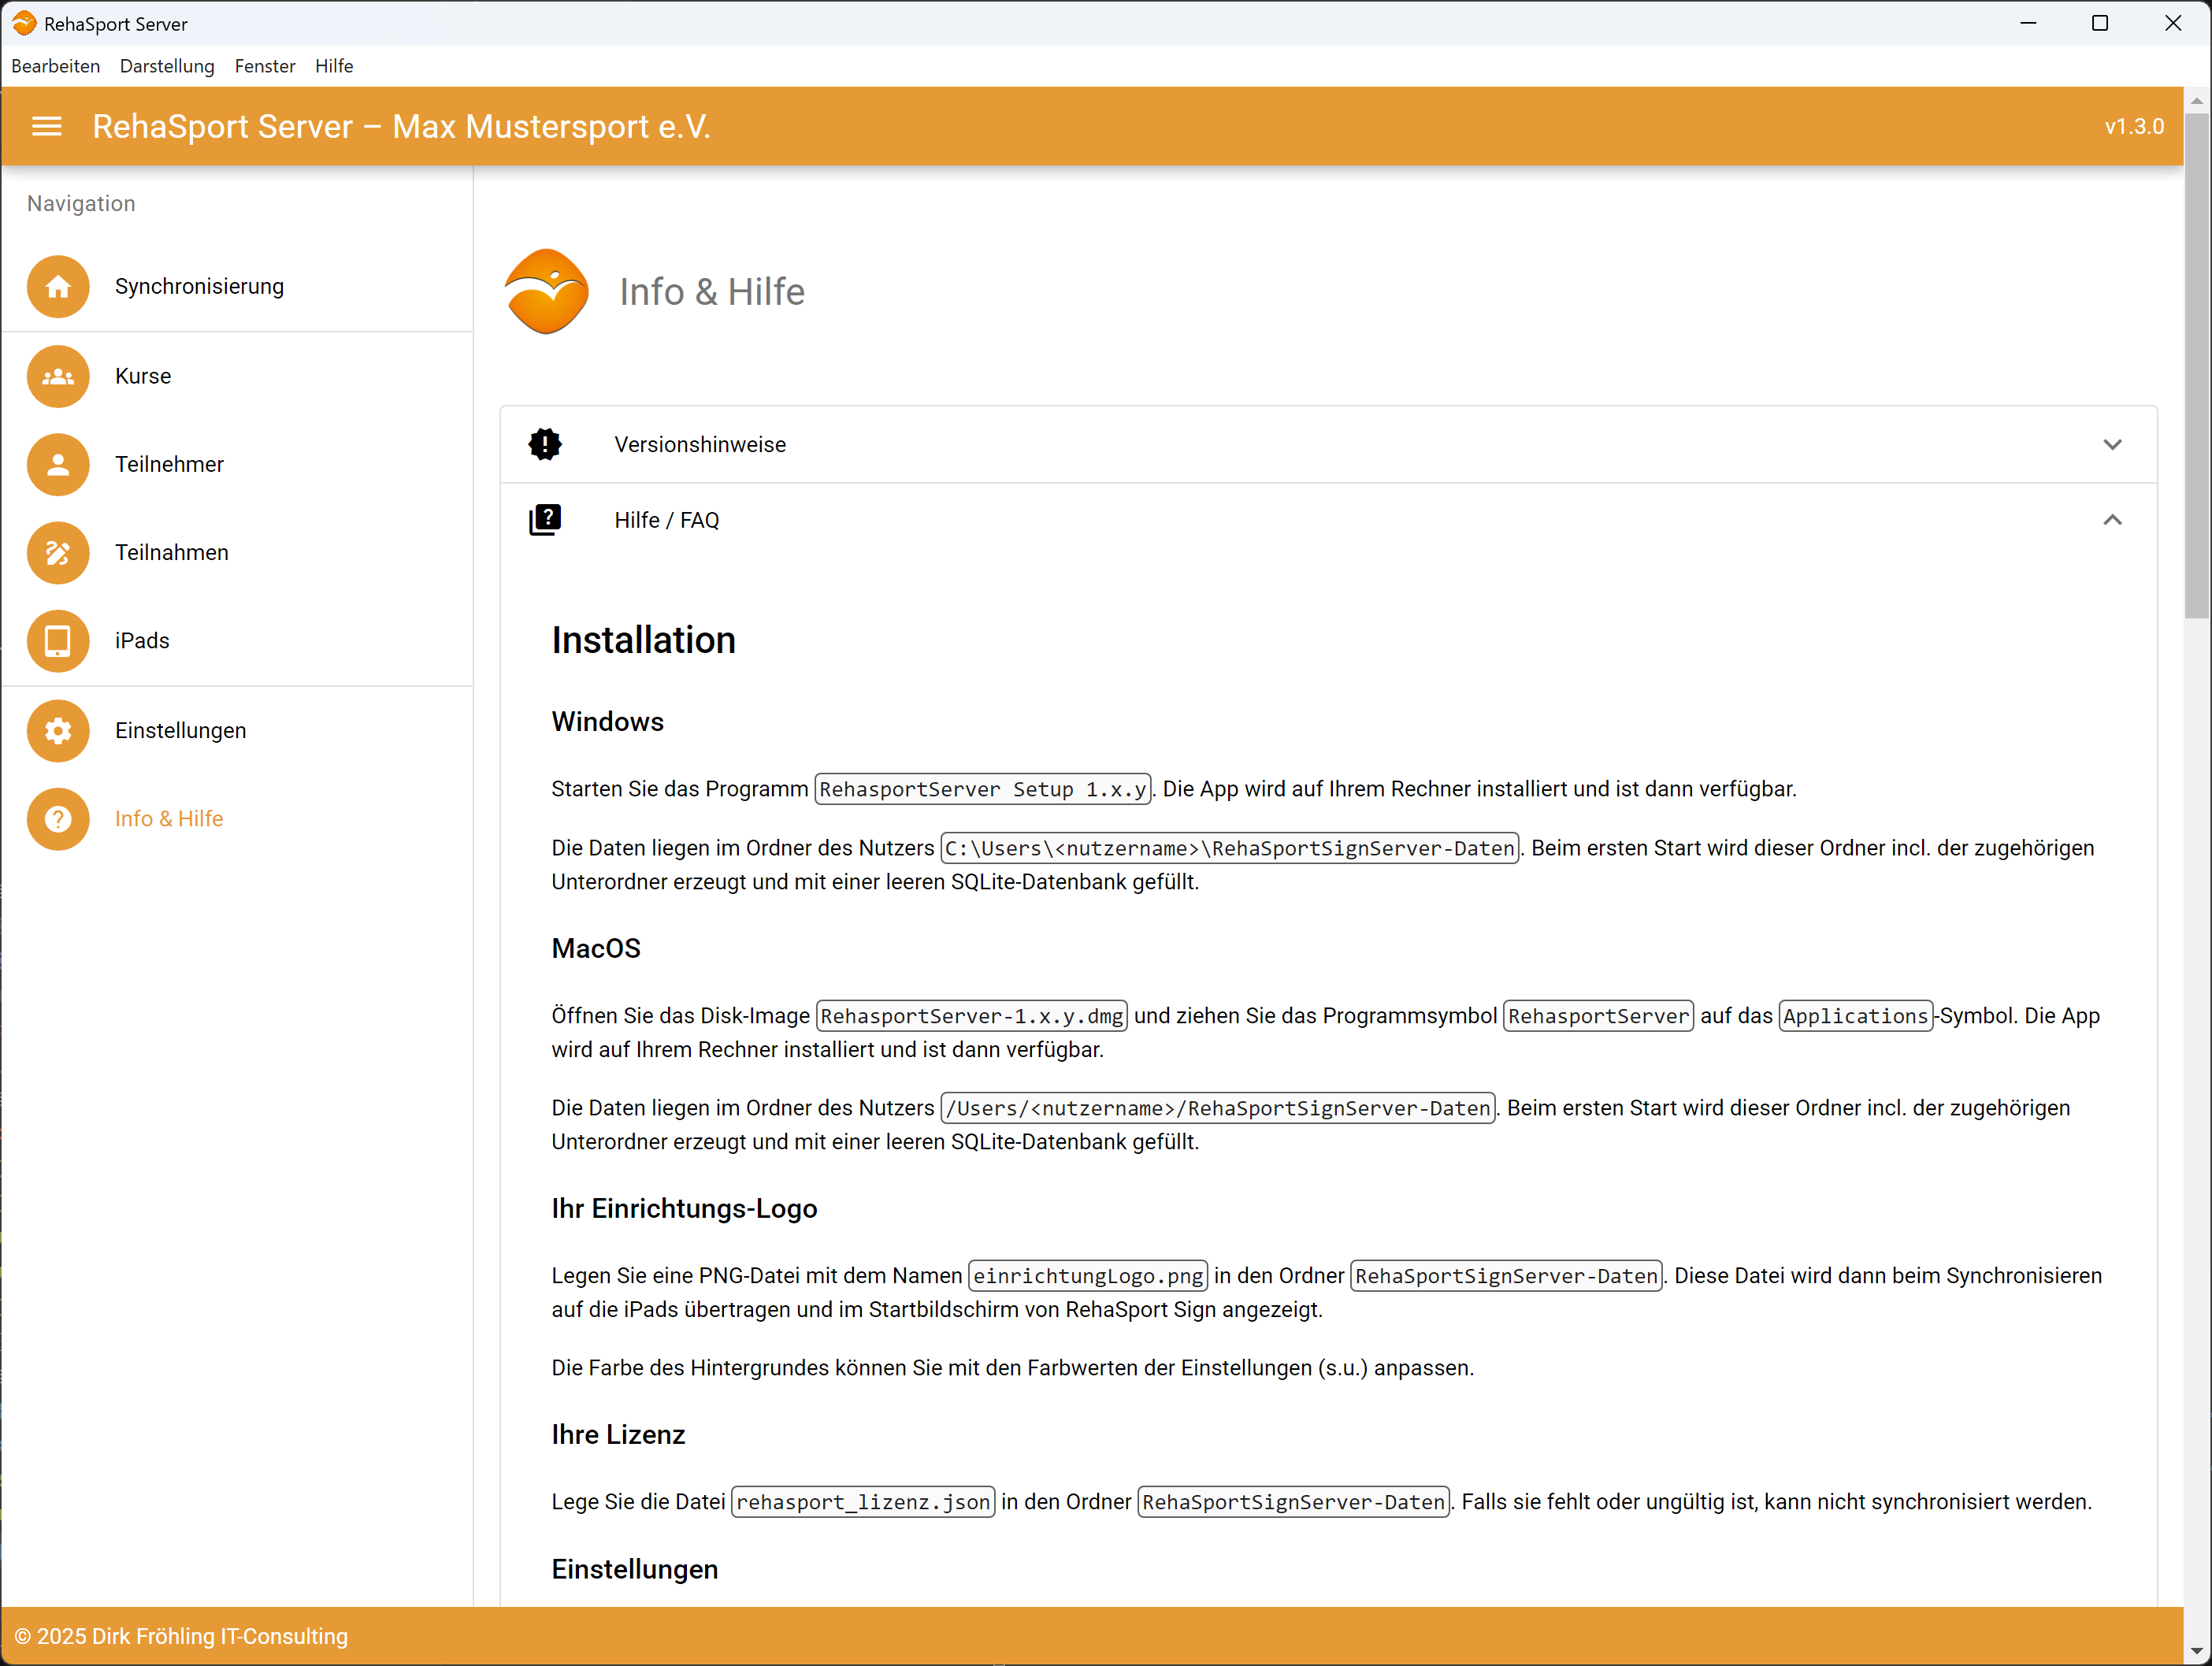The width and height of the screenshot is (2212, 1666).
Task: Click the Kurse group icon
Action: [58, 377]
